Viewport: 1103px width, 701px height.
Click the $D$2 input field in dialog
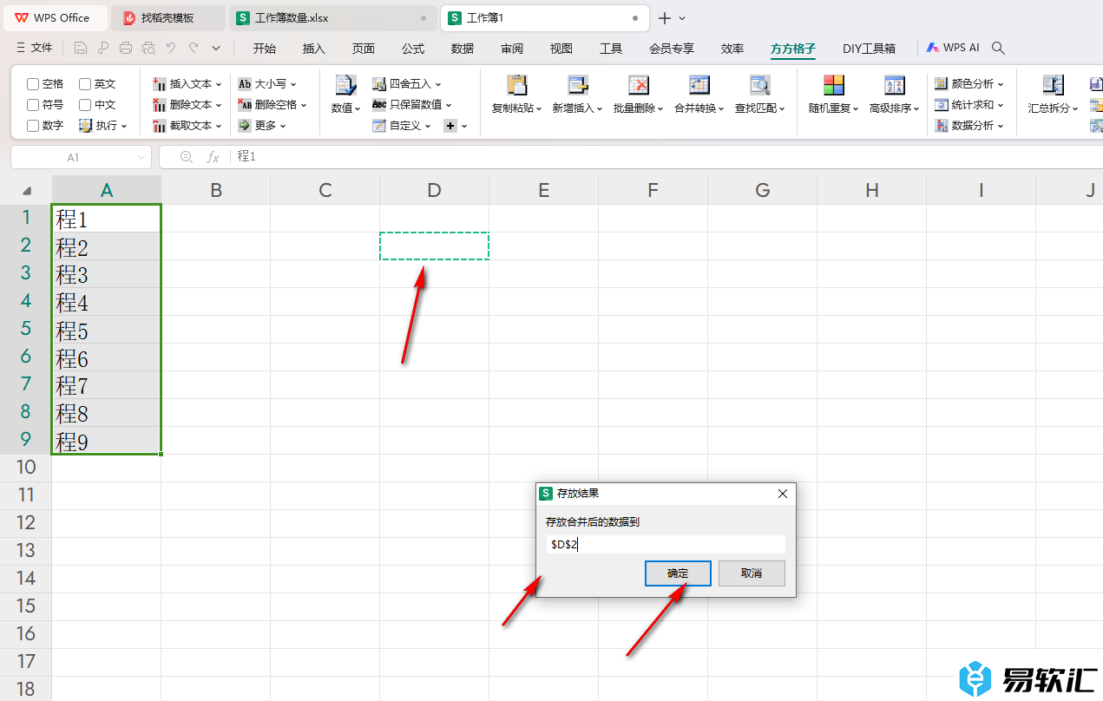(666, 544)
